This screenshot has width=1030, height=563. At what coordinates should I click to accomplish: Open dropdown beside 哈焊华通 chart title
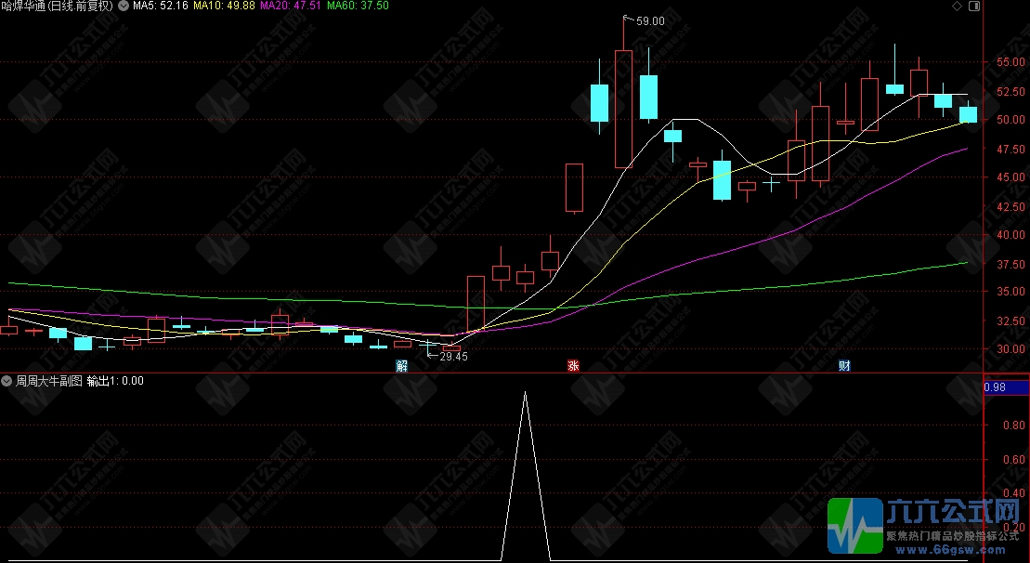click(x=123, y=6)
